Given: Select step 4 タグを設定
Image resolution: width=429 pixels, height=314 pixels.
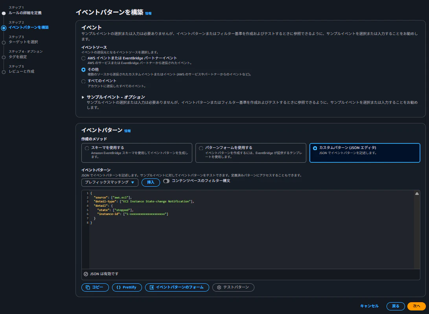Looking at the screenshot, I should (x=18, y=57).
